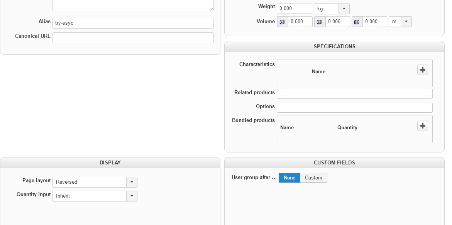
Task: Set User group after purchase to None
Action: click(x=289, y=178)
